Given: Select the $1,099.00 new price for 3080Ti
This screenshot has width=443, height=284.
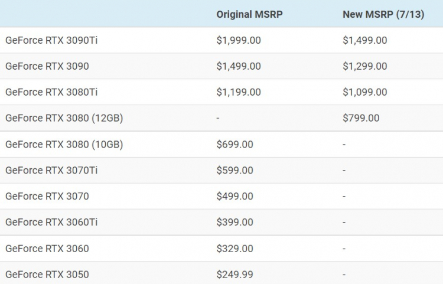Looking at the screenshot, I should (x=365, y=92).
